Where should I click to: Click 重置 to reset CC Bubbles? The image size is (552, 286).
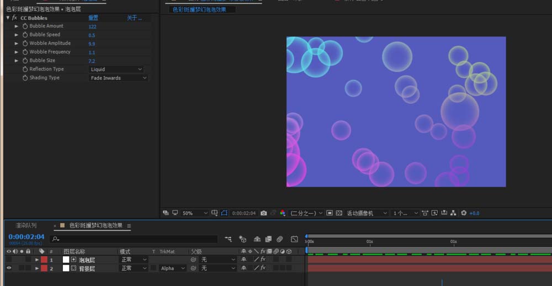(93, 18)
